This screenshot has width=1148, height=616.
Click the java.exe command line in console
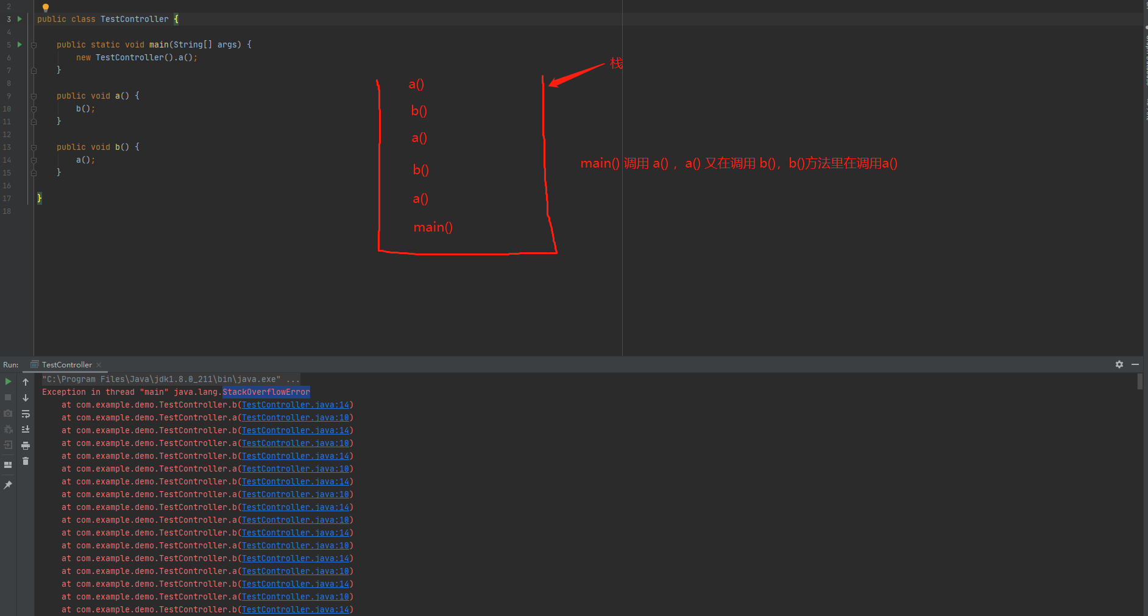pyautogui.click(x=171, y=379)
